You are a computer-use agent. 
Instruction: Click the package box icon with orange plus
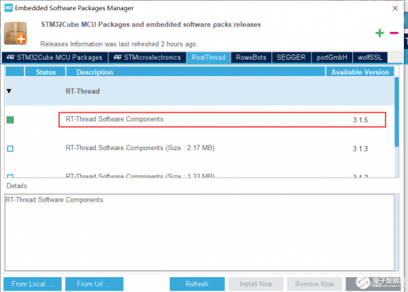[16, 33]
